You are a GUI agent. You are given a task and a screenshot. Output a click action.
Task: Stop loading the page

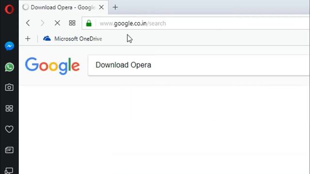(57, 23)
